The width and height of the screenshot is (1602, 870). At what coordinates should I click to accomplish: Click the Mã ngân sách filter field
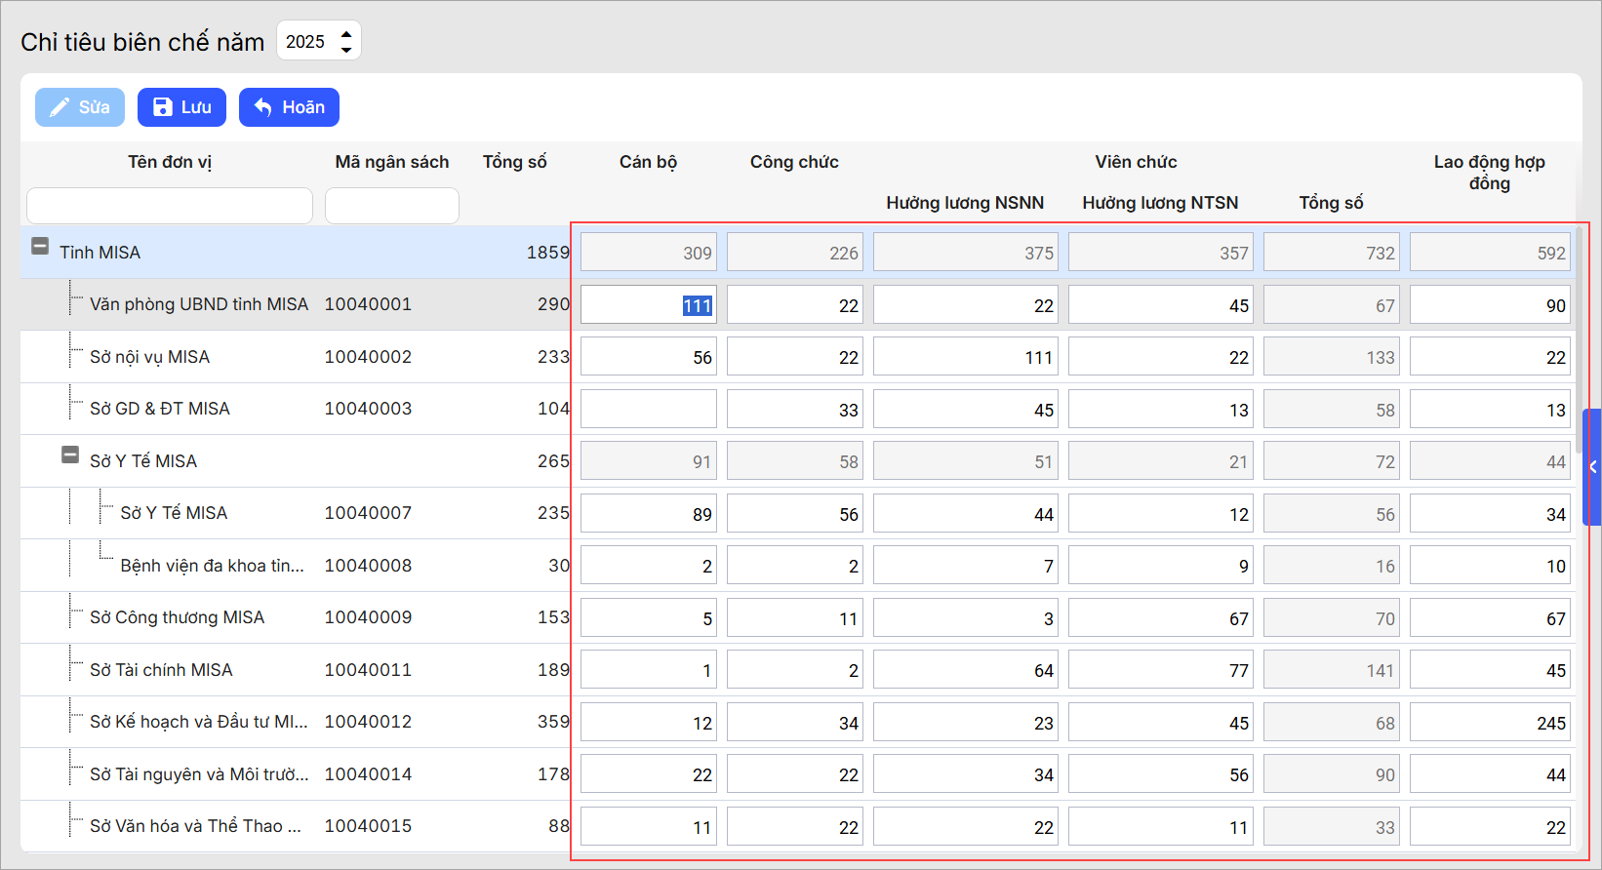tap(391, 206)
